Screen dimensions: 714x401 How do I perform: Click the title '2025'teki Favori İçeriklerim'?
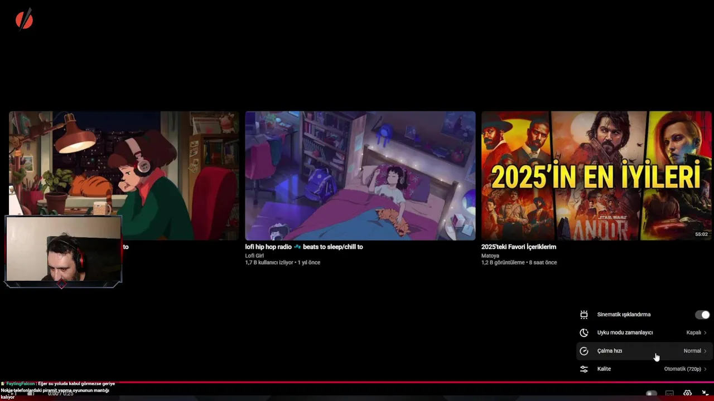point(519,247)
